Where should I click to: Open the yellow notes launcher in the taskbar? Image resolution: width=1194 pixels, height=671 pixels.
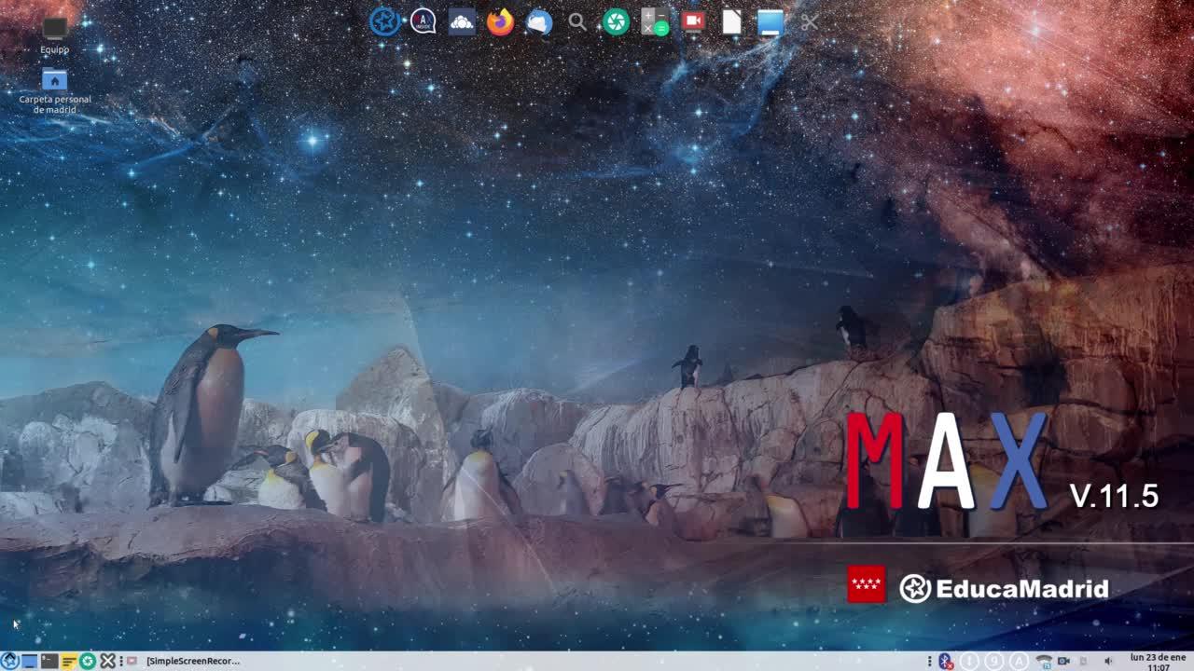click(x=69, y=661)
